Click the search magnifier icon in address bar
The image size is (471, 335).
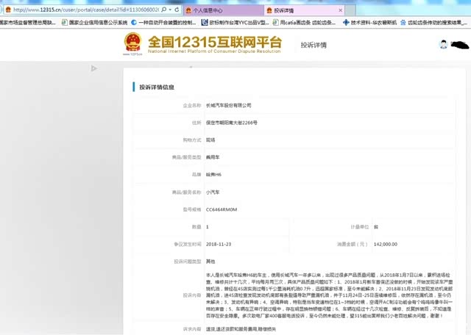(163, 11)
